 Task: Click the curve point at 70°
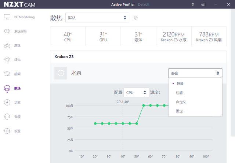(x=164, y=105)
